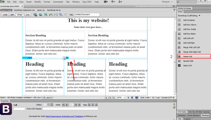Click the Preview in Browser globe icon
This screenshot has width=211, height=120.
41,15
